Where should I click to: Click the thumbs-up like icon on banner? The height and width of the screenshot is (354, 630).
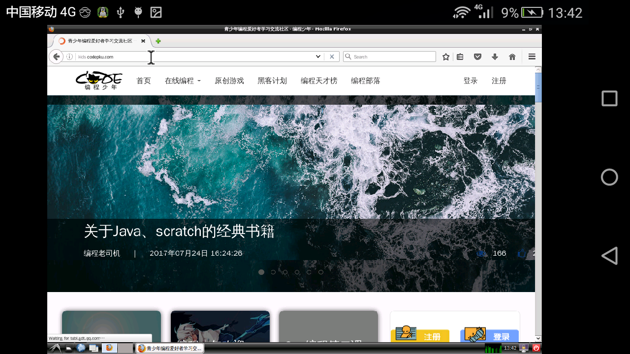pyautogui.click(x=522, y=253)
